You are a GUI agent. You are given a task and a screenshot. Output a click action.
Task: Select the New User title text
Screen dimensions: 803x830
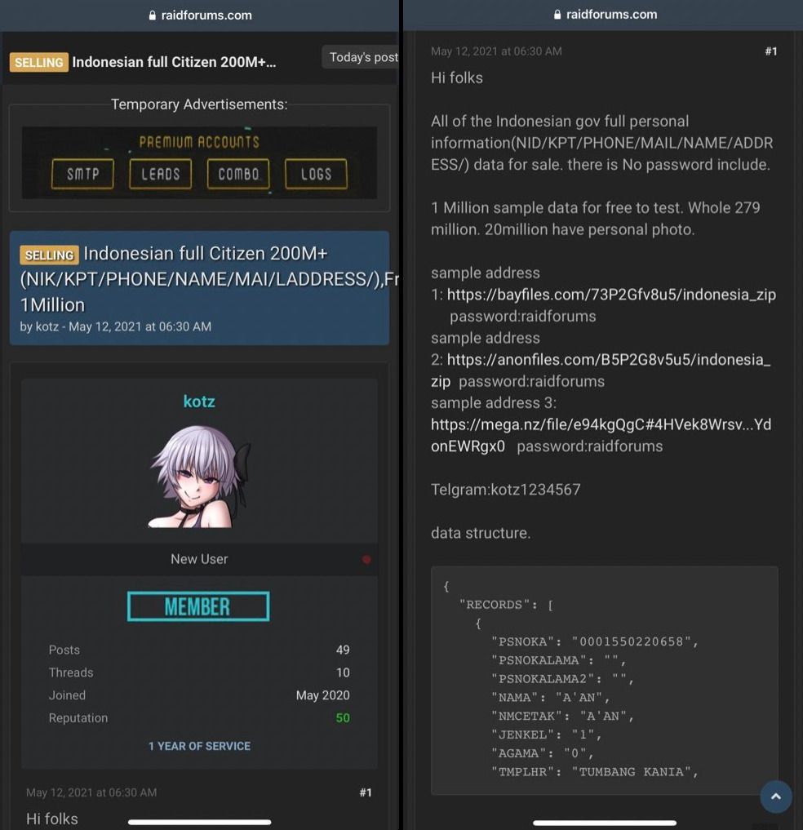pos(199,559)
